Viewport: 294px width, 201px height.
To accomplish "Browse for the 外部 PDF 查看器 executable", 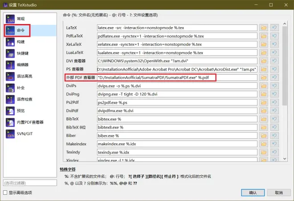I will [264, 77].
